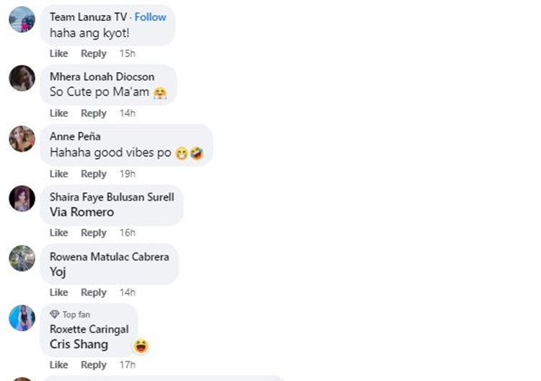Viewport: 541px width, 381px height.
Task: Open the laughing reaction on Roxette's comment
Action: click(x=141, y=346)
